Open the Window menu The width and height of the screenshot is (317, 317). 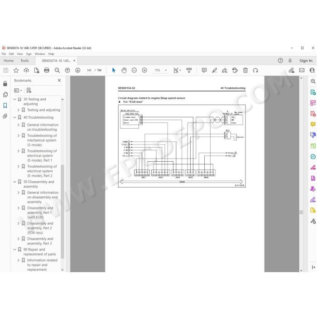[40, 54]
